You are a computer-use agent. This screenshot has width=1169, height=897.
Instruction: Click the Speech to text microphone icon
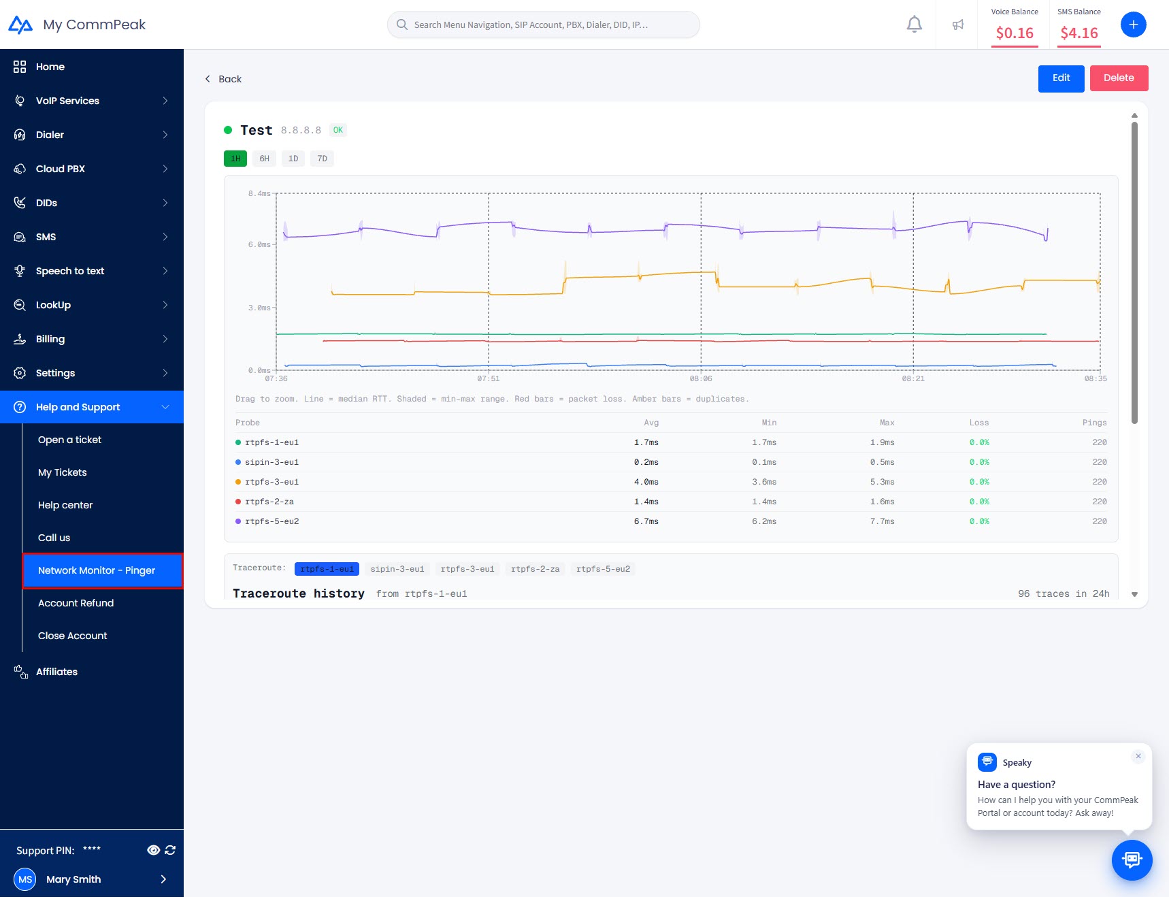[x=20, y=271]
